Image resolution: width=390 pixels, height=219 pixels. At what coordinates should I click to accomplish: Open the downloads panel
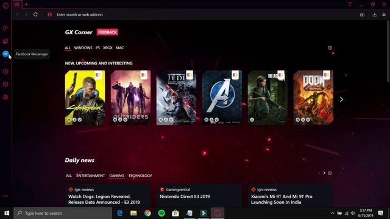pyautogui.click(x=375, y=15)
